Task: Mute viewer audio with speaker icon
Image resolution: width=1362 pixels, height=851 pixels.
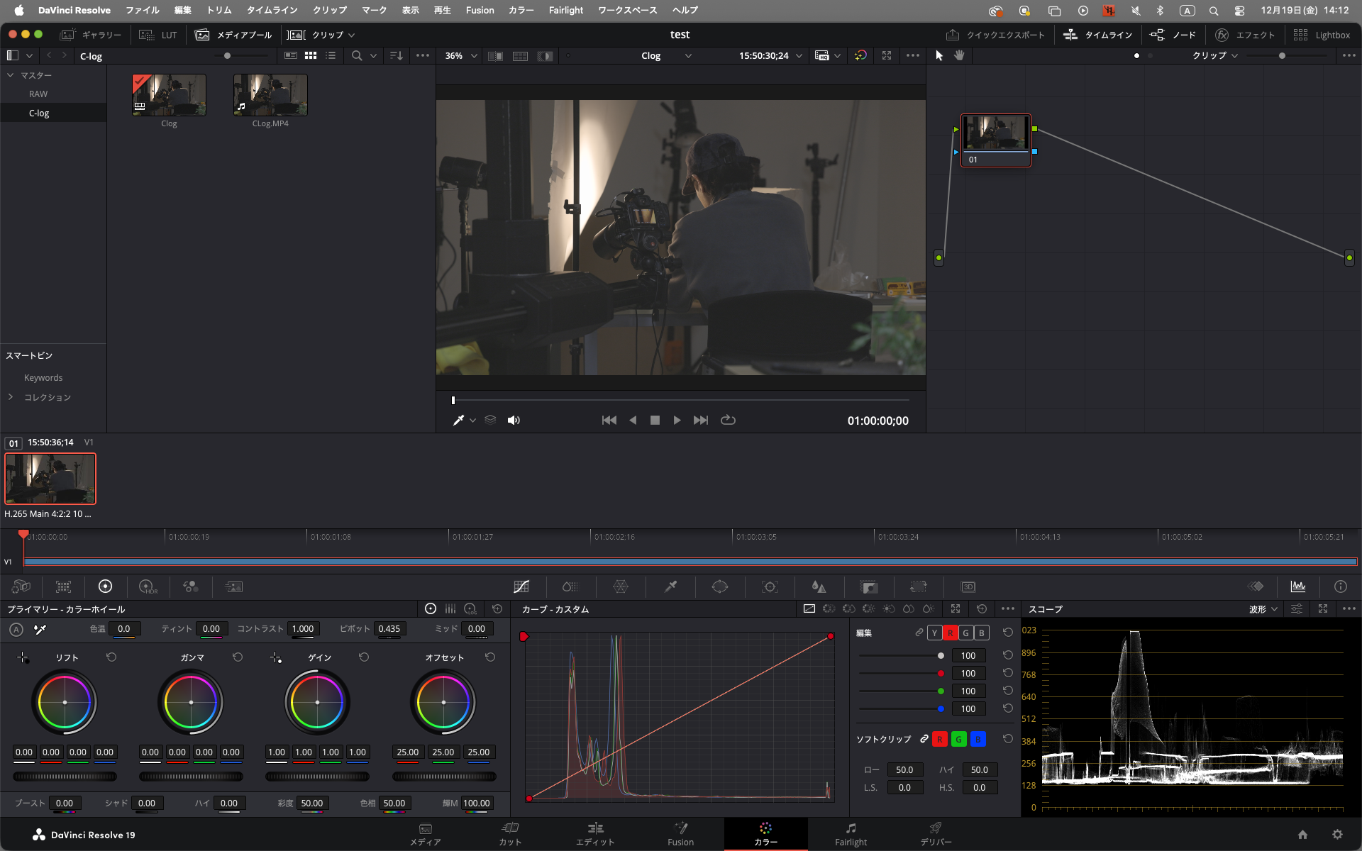Action: (514, 421)
